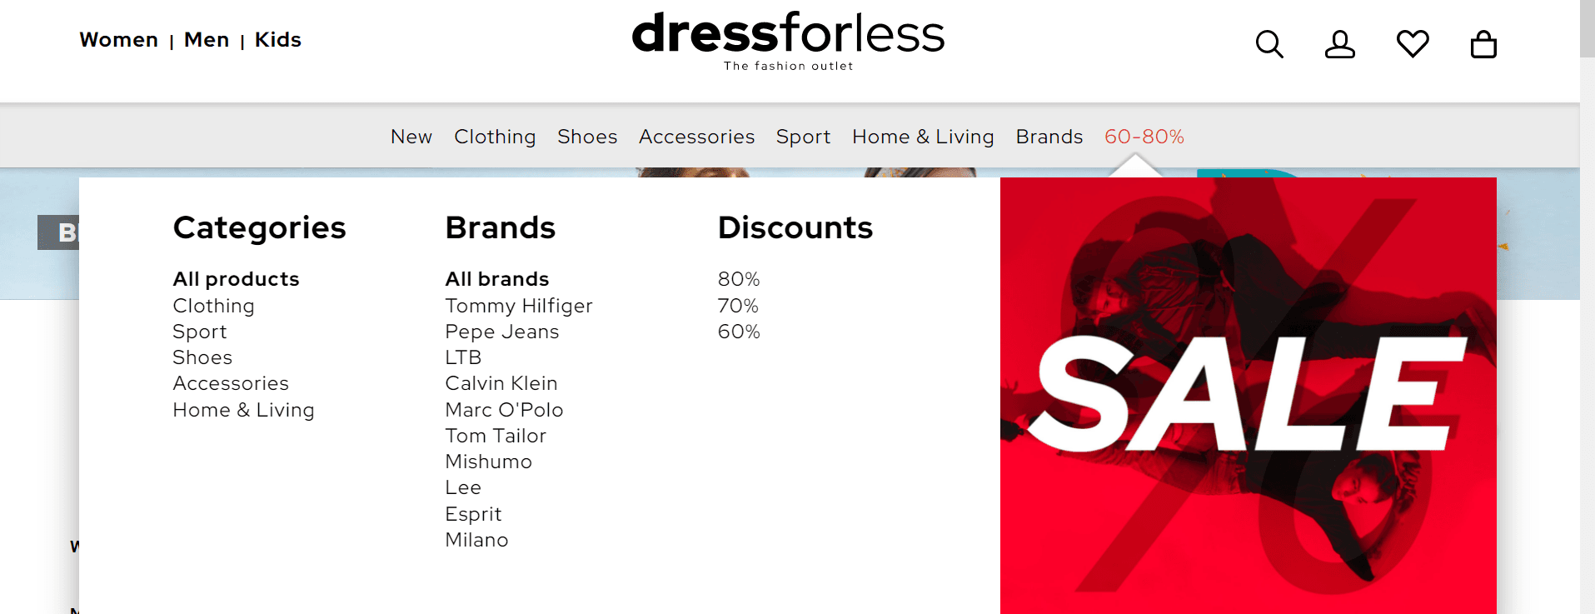This screenshot has width=1595, height=614.
Task: View All products under Categories
Action: [x=236, y=279]
